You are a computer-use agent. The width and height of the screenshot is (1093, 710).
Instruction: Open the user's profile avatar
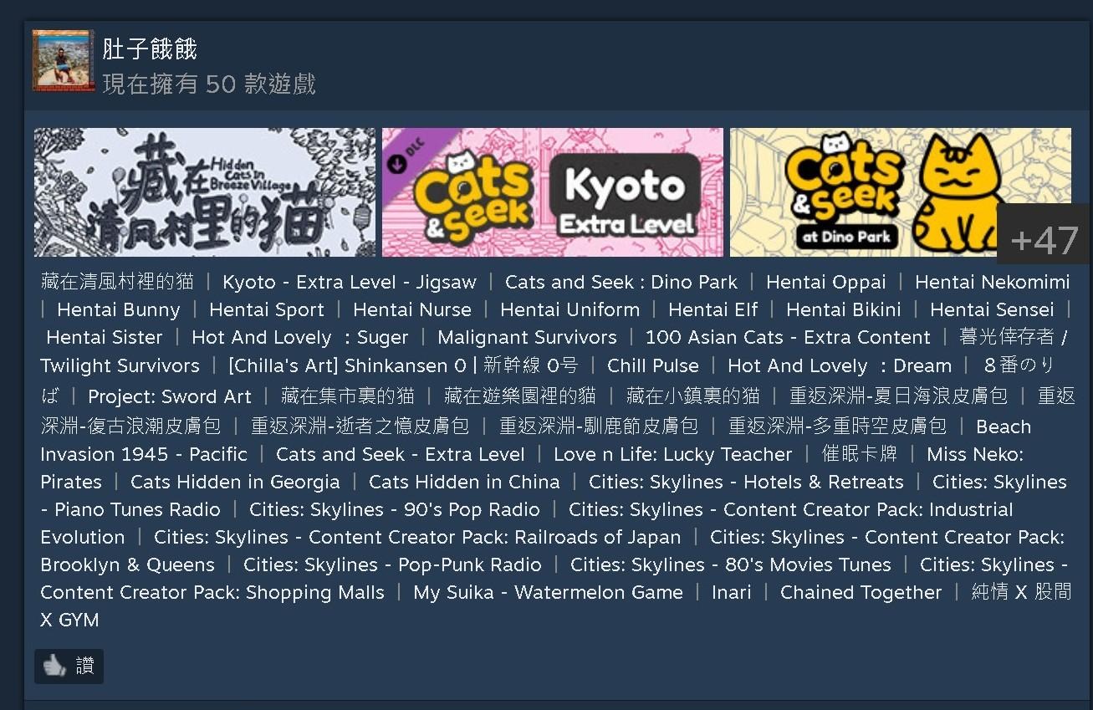click(63, 60)
